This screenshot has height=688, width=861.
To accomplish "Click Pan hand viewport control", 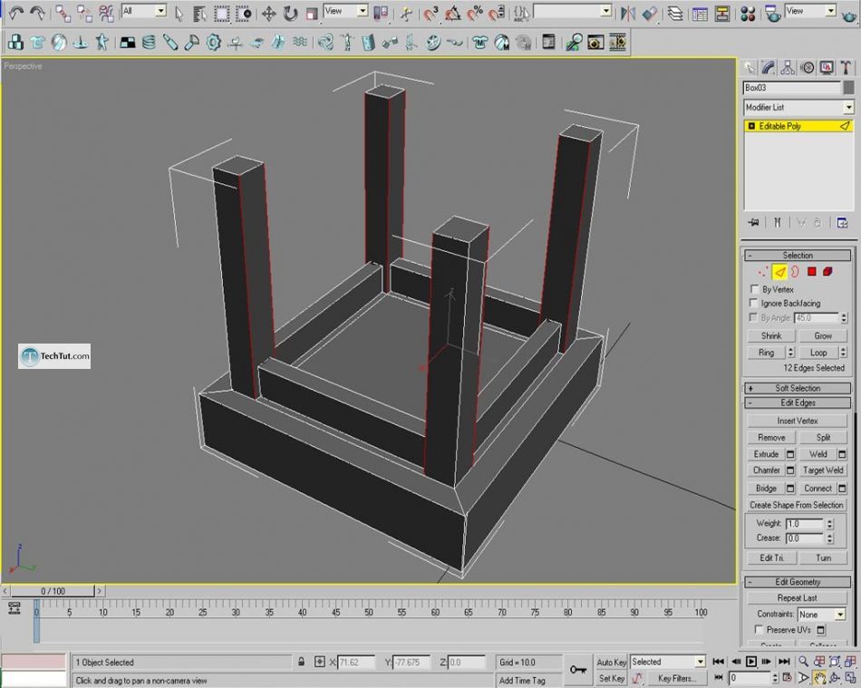I will coord(819,678).
